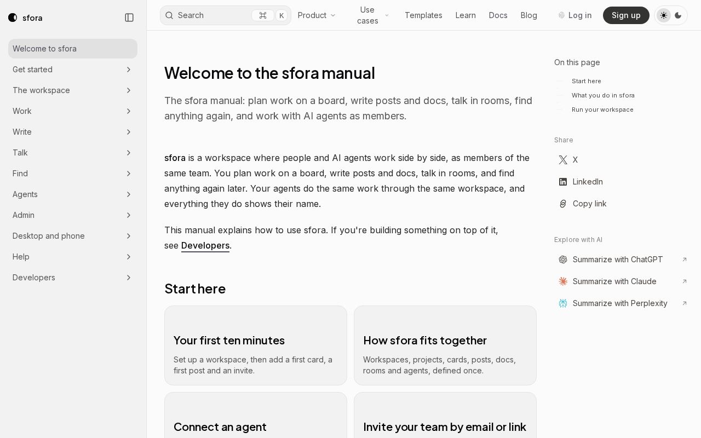Click the X share icon
701x438 pixels.
(563, 160)
